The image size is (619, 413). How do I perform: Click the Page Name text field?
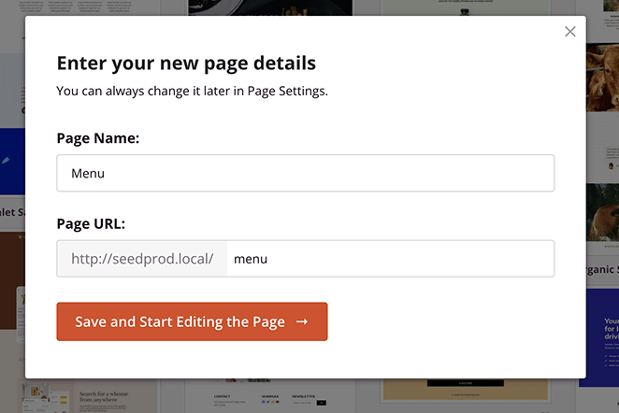tap(305, 173)
